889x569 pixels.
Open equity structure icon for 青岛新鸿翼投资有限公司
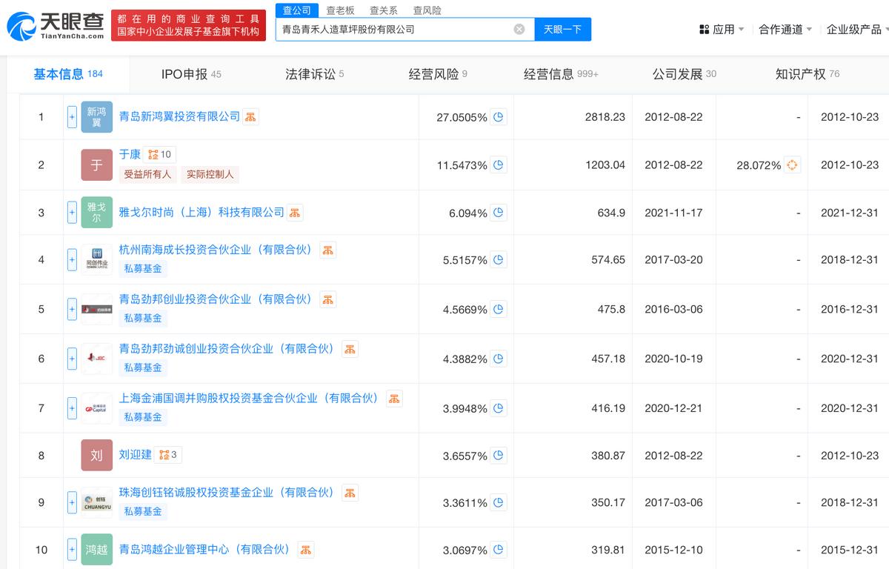coord(251,116)
